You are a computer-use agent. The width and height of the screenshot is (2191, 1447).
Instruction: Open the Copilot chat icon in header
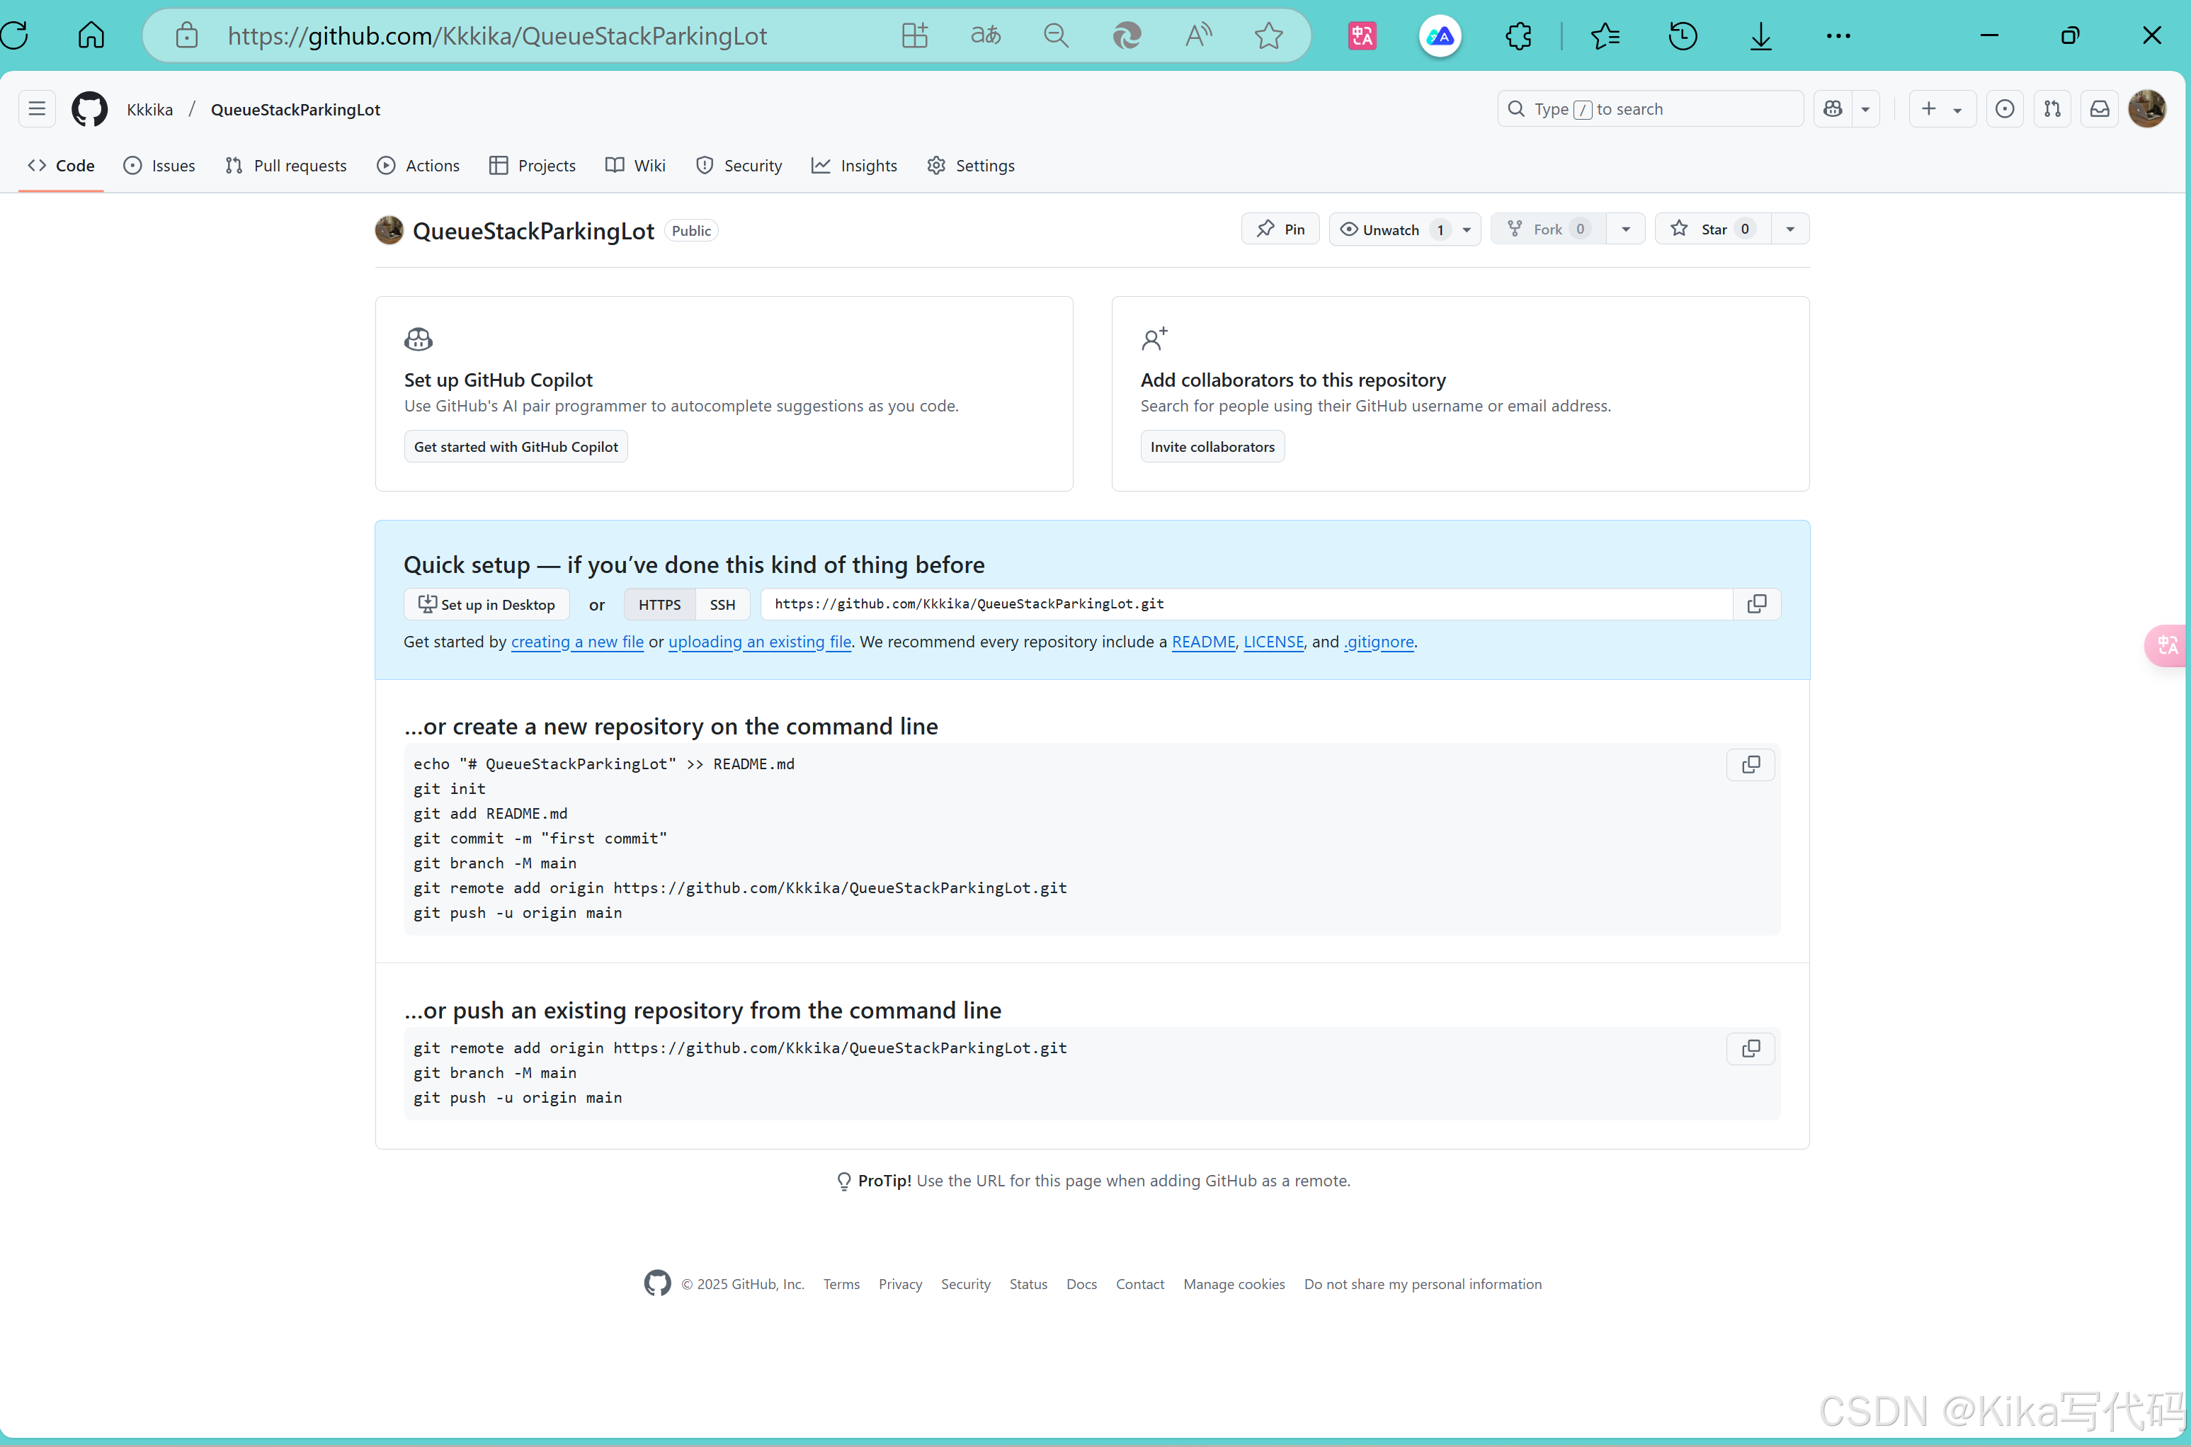pos(1833,109)
